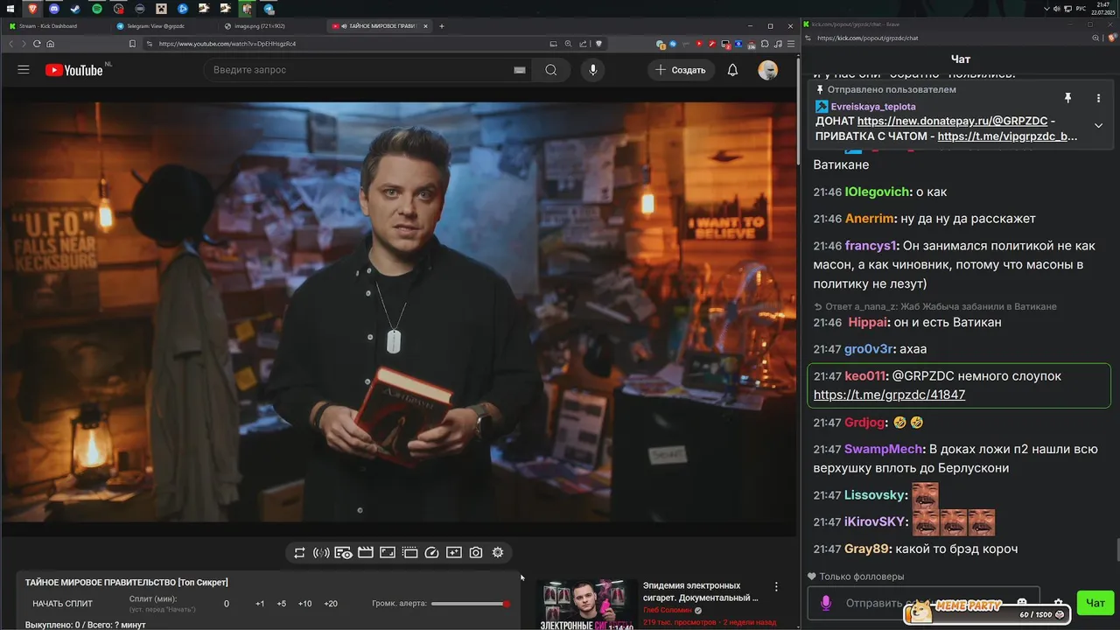Open the YouTube guide hamburger menu

click(24, 70)
